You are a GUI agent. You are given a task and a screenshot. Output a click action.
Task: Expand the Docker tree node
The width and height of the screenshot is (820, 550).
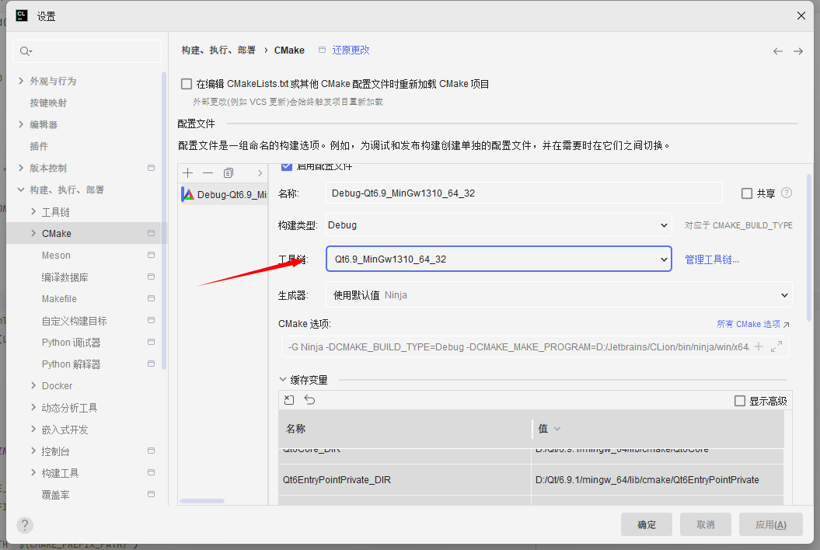tap(33, 386)
